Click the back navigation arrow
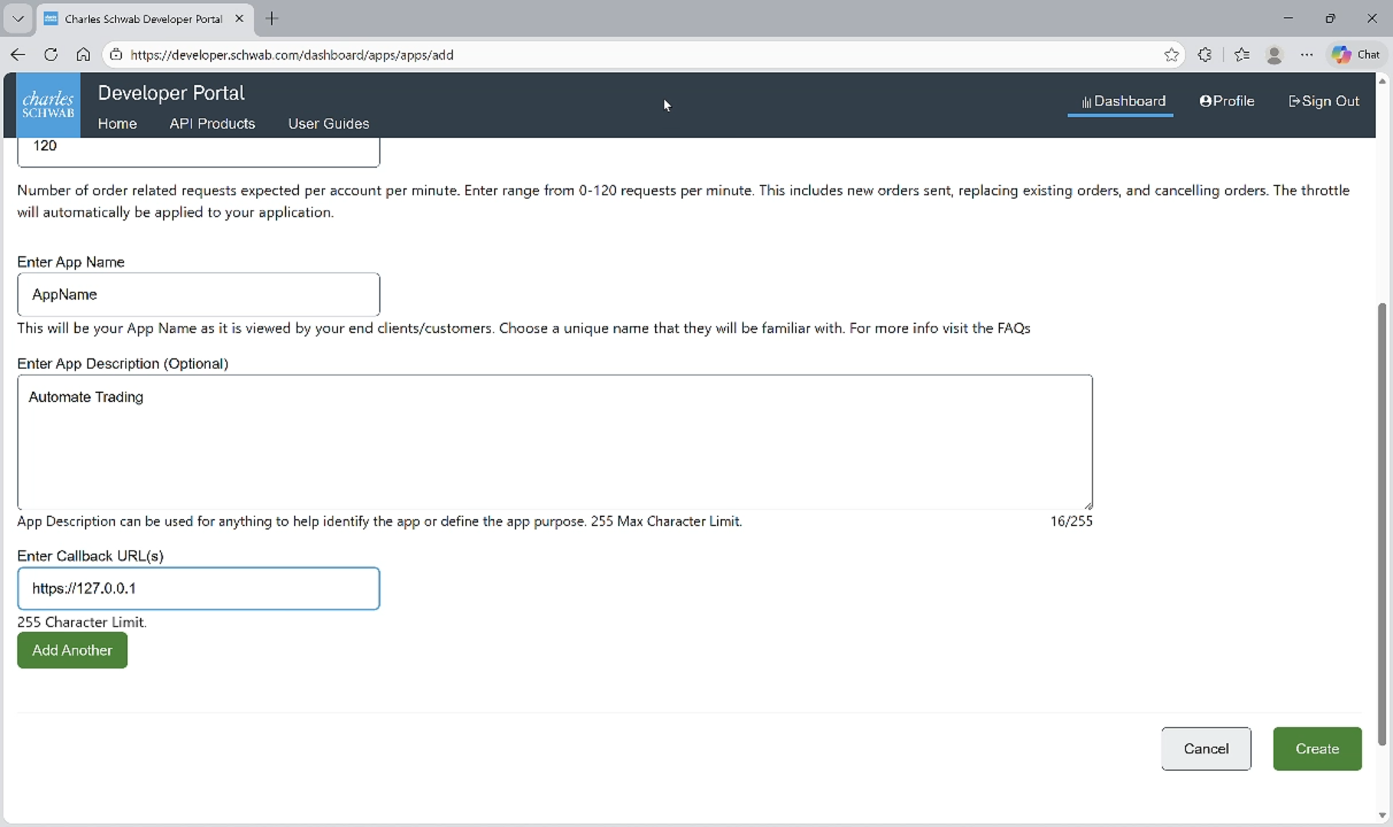The image size is (1393, 827). point(18,54)
